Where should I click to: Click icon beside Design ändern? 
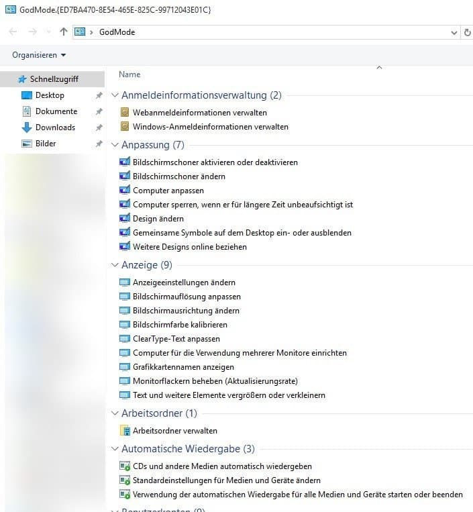click(125, 218)
